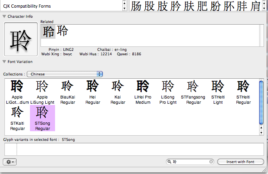Select the Apple LiSung Light variation

(42, 92)
